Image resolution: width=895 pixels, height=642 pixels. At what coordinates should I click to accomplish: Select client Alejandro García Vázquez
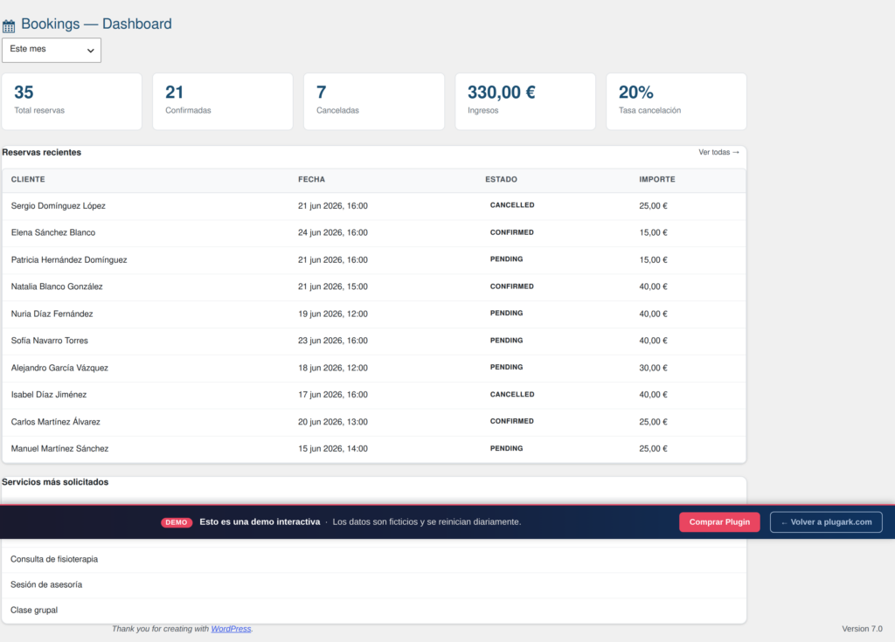[59, 368]
